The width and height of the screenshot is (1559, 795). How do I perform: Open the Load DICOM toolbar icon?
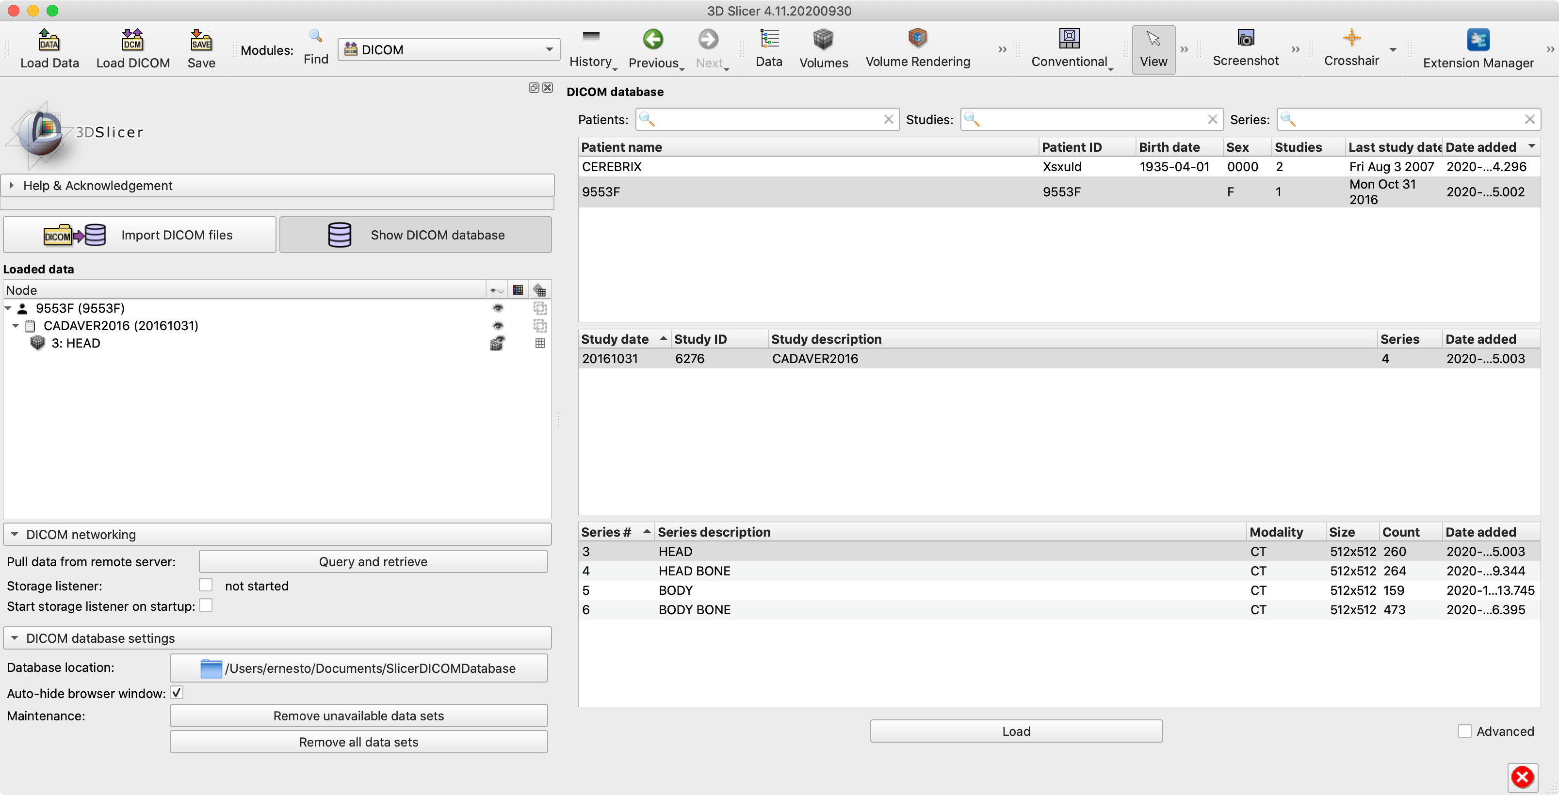132,49
